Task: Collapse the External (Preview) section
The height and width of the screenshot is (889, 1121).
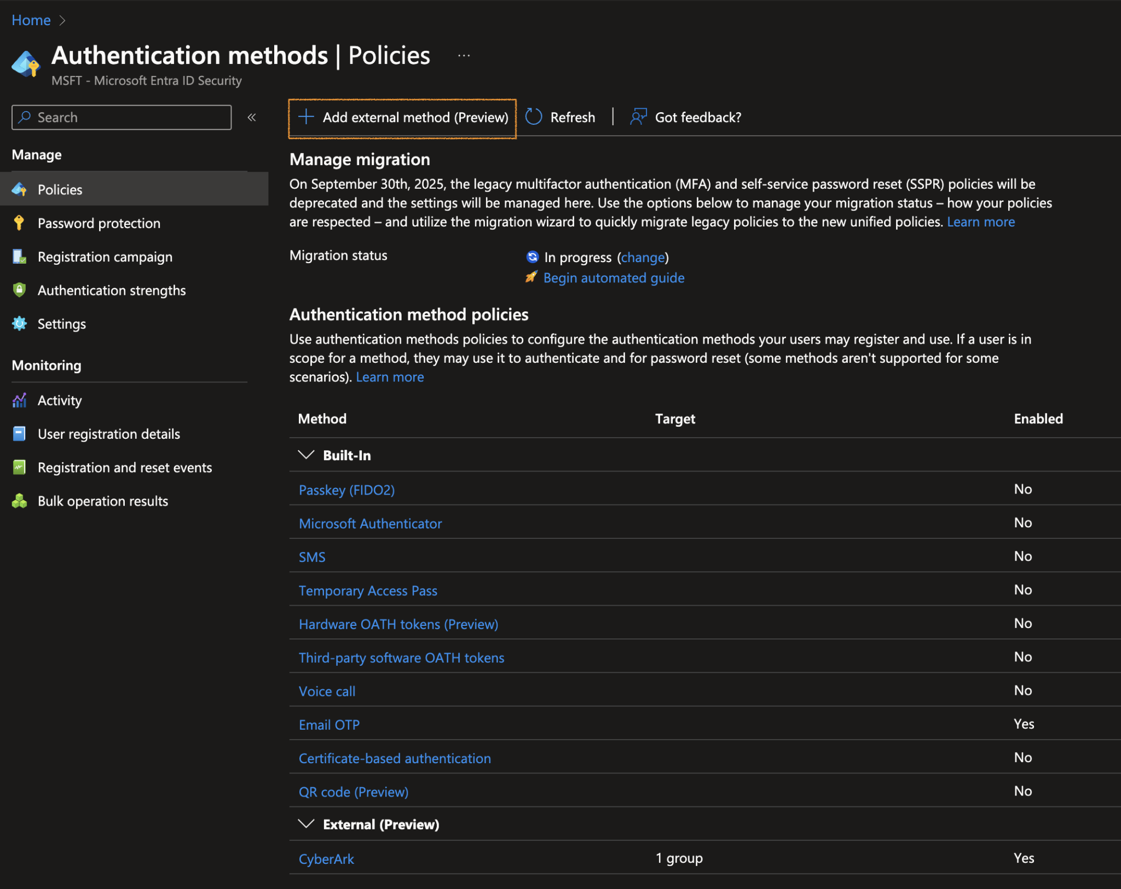Action: [x=306, y=824]
